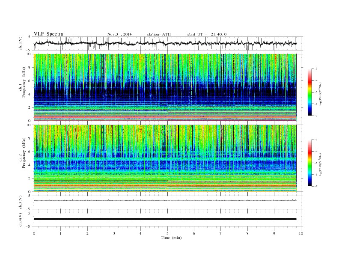Click the '4' tick on time axis
The image size is (339, 262).
[x=140, y=233]
